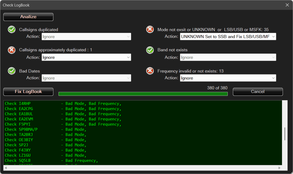Open the Bad Dates Action dropdown

[x=86, y=78]
